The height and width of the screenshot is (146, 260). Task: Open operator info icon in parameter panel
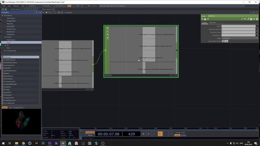tap(208, 19)
